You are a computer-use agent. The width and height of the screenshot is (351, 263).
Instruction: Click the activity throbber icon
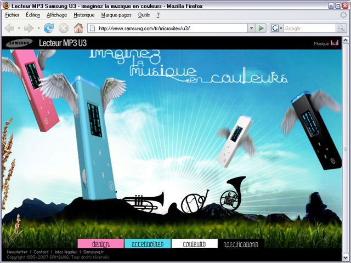[343, 15]
